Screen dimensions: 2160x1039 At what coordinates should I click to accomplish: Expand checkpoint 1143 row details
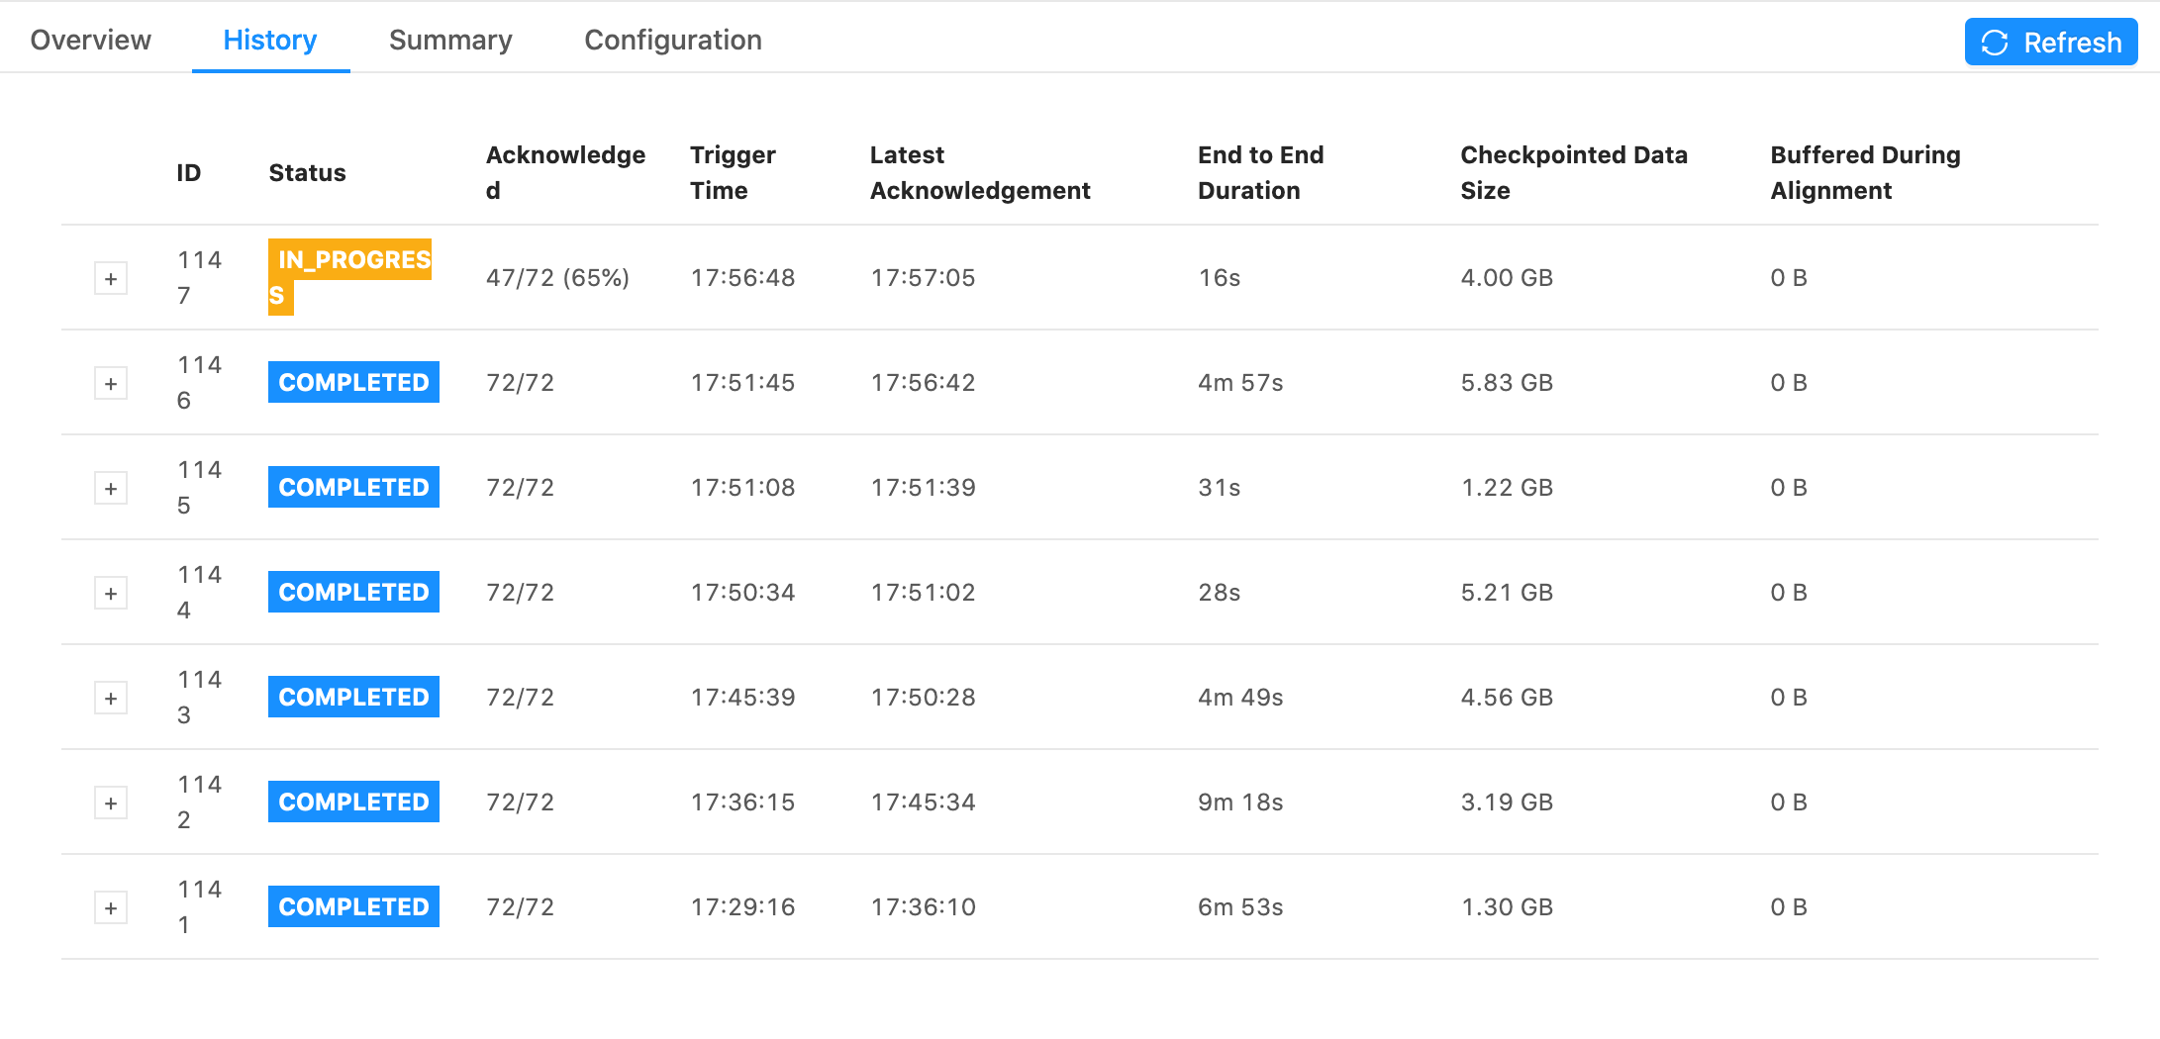pyautogui.click(x=111, y=699)
